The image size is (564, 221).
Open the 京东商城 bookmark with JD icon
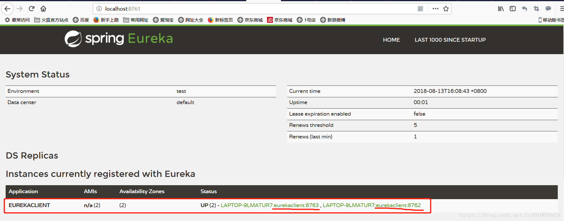[279, 20]
